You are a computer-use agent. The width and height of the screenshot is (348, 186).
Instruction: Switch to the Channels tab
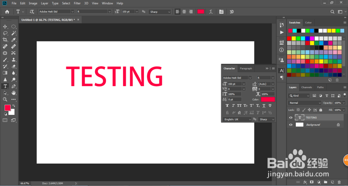[x=307, y=87]
